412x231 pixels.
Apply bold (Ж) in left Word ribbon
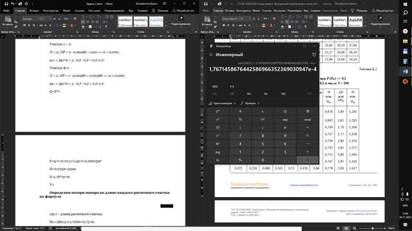24,26
